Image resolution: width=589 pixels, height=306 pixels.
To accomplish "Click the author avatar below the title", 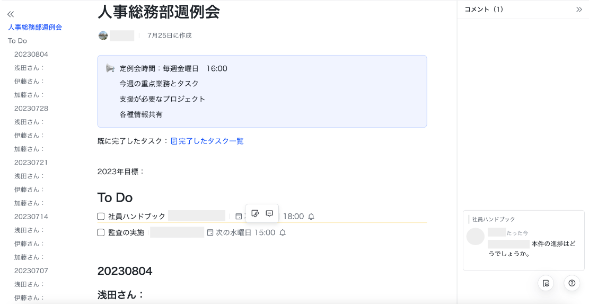I will click(x=103, y=35).
